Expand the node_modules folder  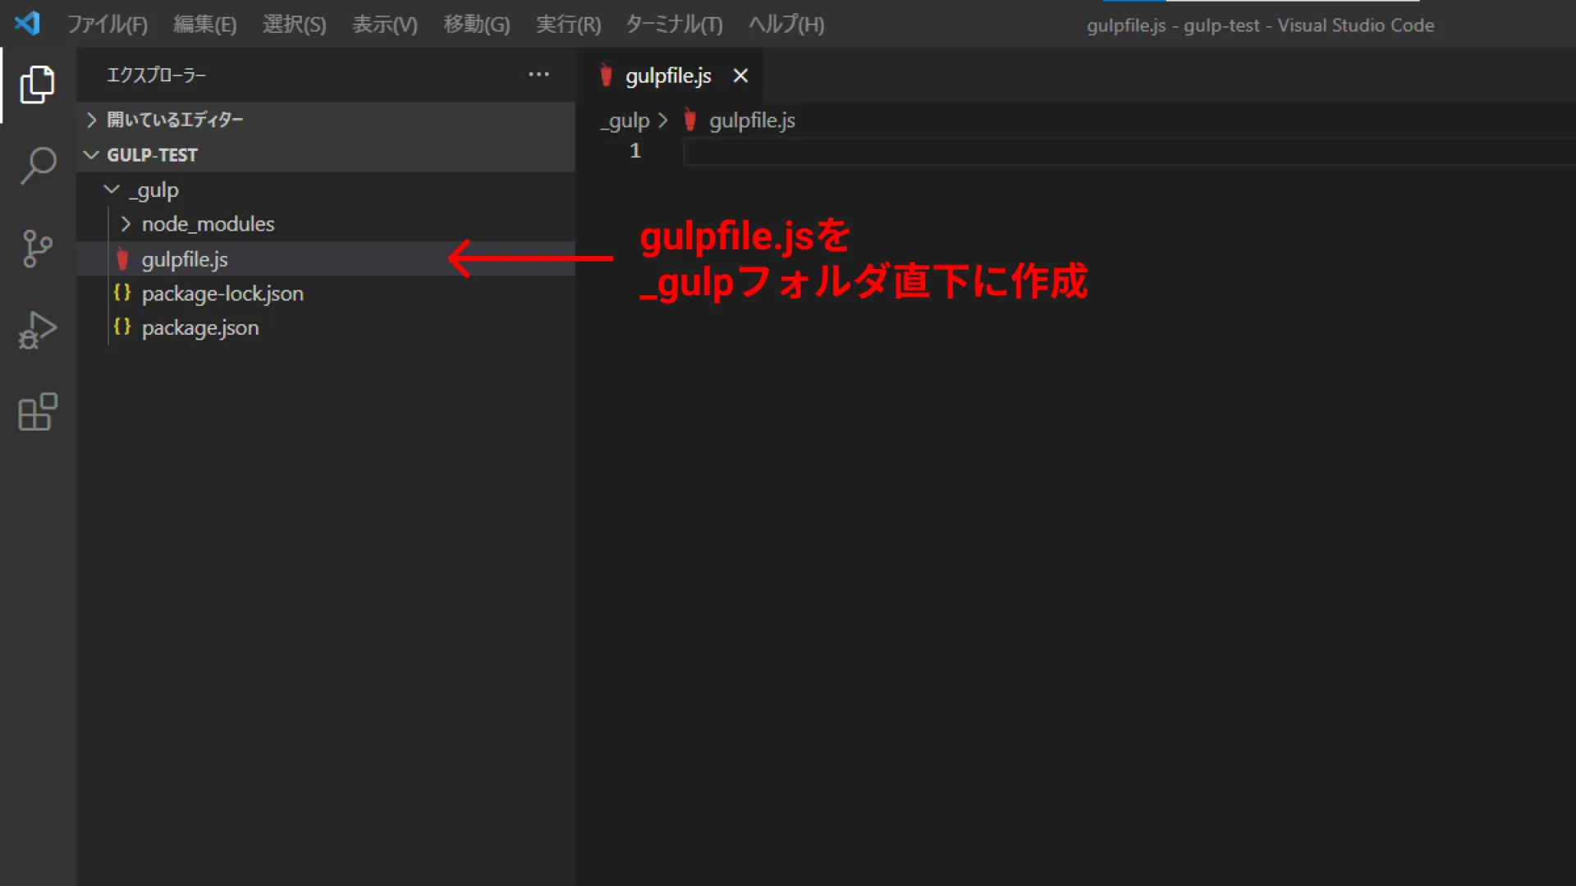(326, 224)
